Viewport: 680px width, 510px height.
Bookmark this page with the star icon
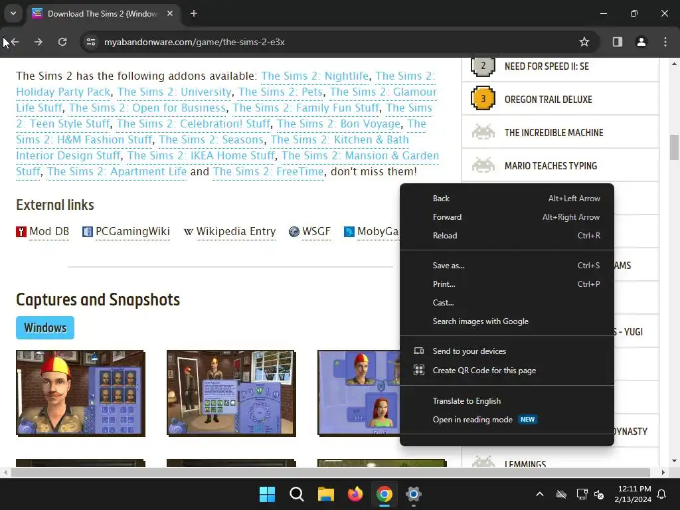(x=584, y=42)
